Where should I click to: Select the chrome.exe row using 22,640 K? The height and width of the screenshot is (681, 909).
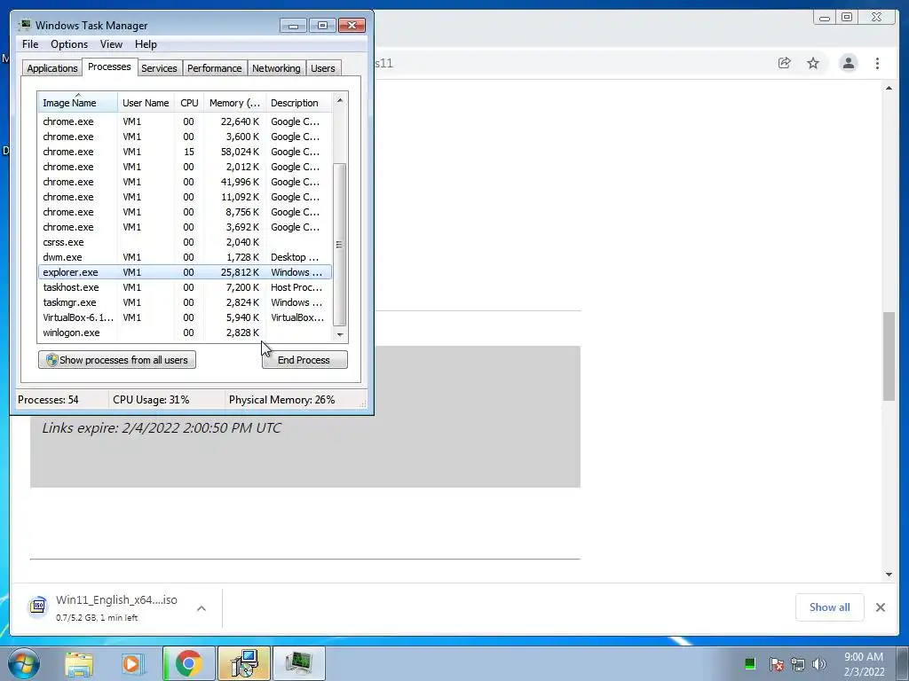coord(185,121)
